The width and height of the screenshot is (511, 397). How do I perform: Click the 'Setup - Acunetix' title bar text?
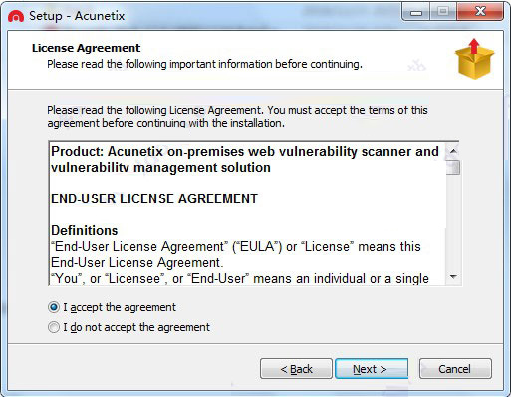[x=77, y=16]
